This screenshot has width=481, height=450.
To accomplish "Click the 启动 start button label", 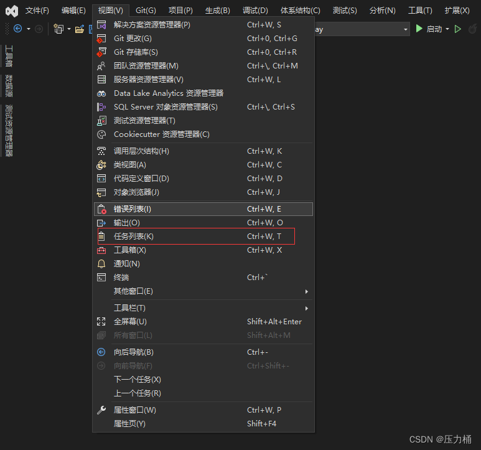I will coord(434,29).
